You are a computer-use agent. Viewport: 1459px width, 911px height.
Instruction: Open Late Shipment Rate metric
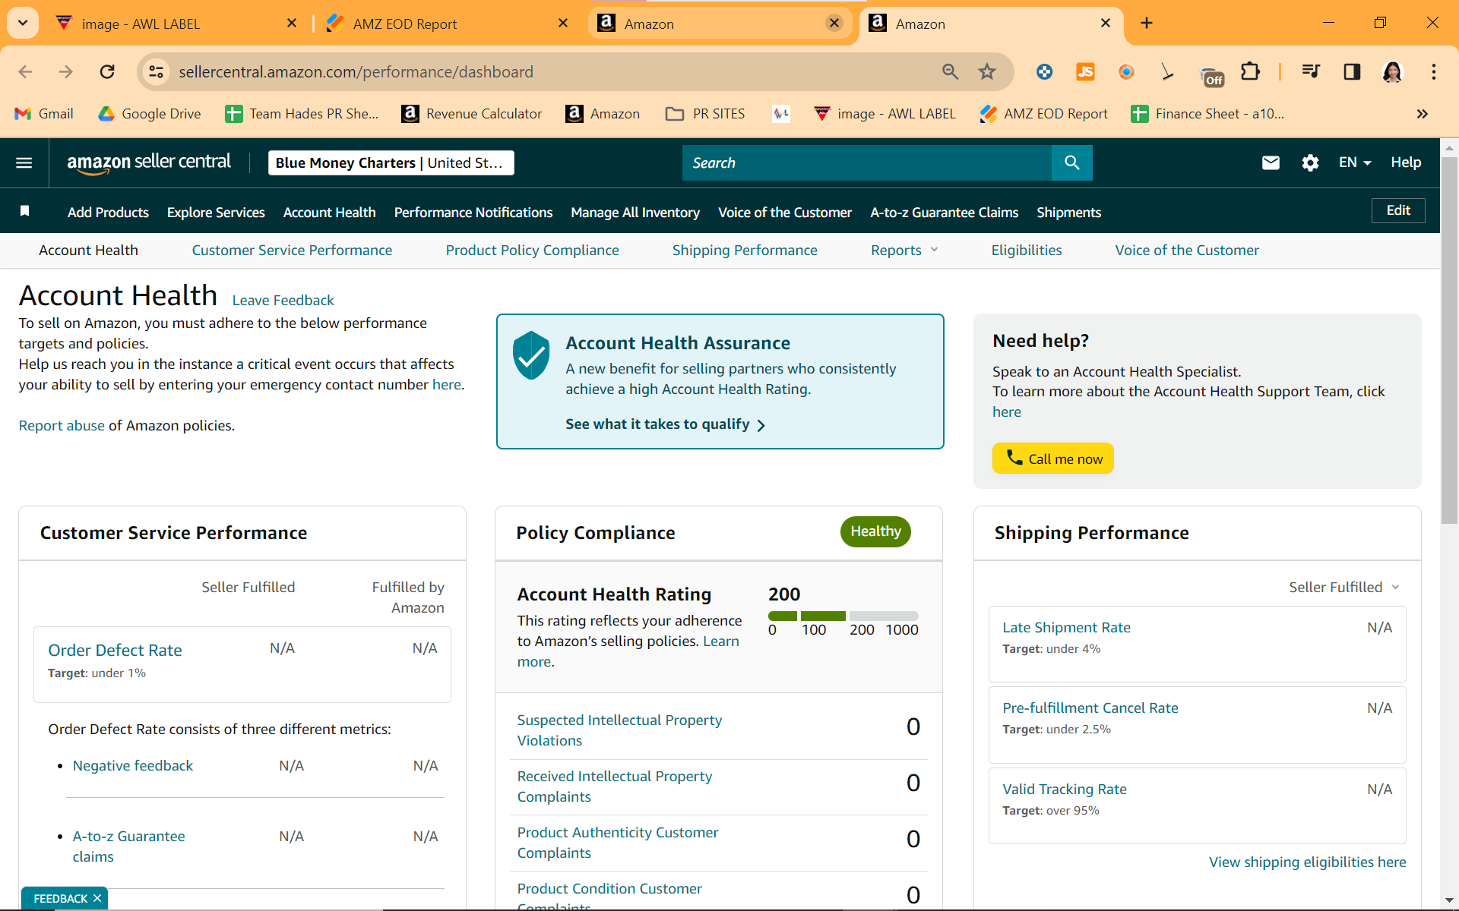1066,628
